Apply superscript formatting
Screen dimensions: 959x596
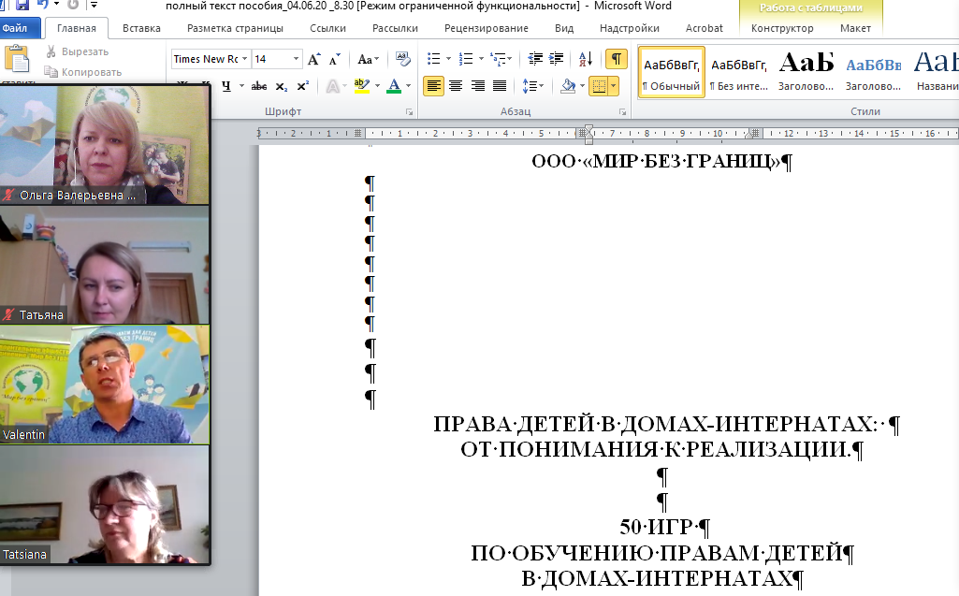pyautogui.click(x=302, y=86)
